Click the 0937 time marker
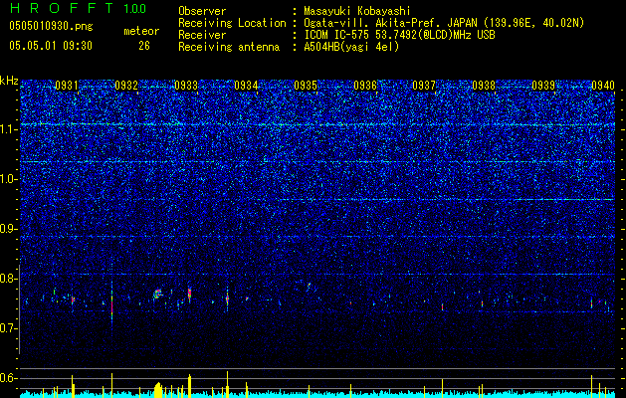This screenshot has height=398, width=626. tap(424, 86)
